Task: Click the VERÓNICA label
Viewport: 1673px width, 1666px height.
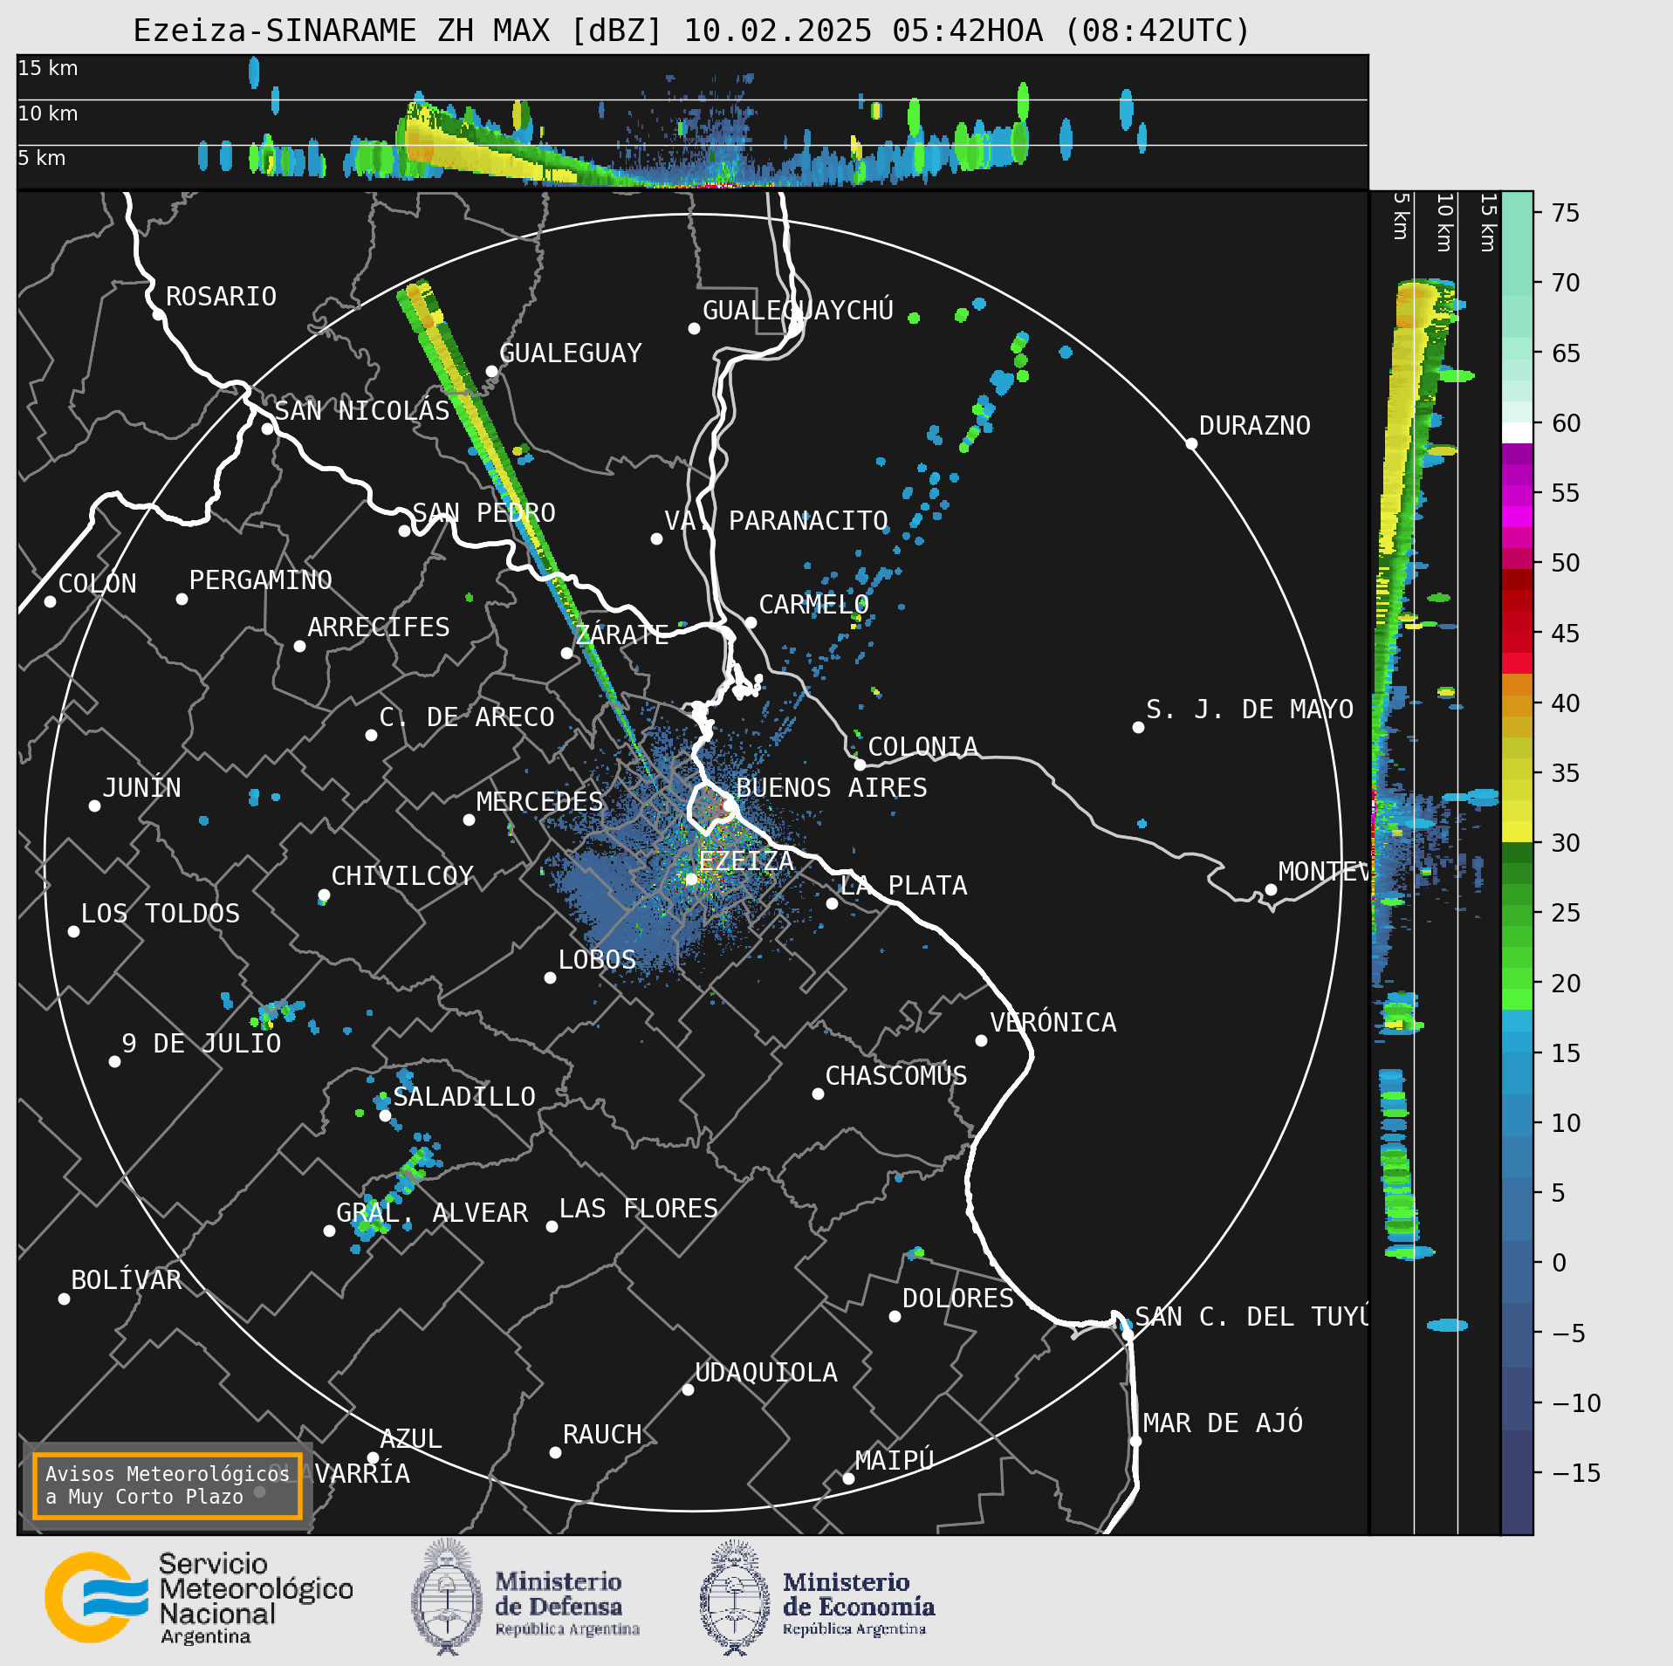Action: (1052, 1023)
